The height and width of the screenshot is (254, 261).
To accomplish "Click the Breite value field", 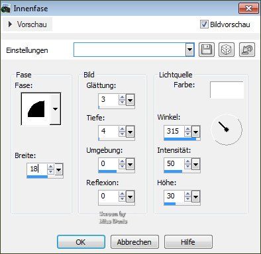I will (36, 169).
